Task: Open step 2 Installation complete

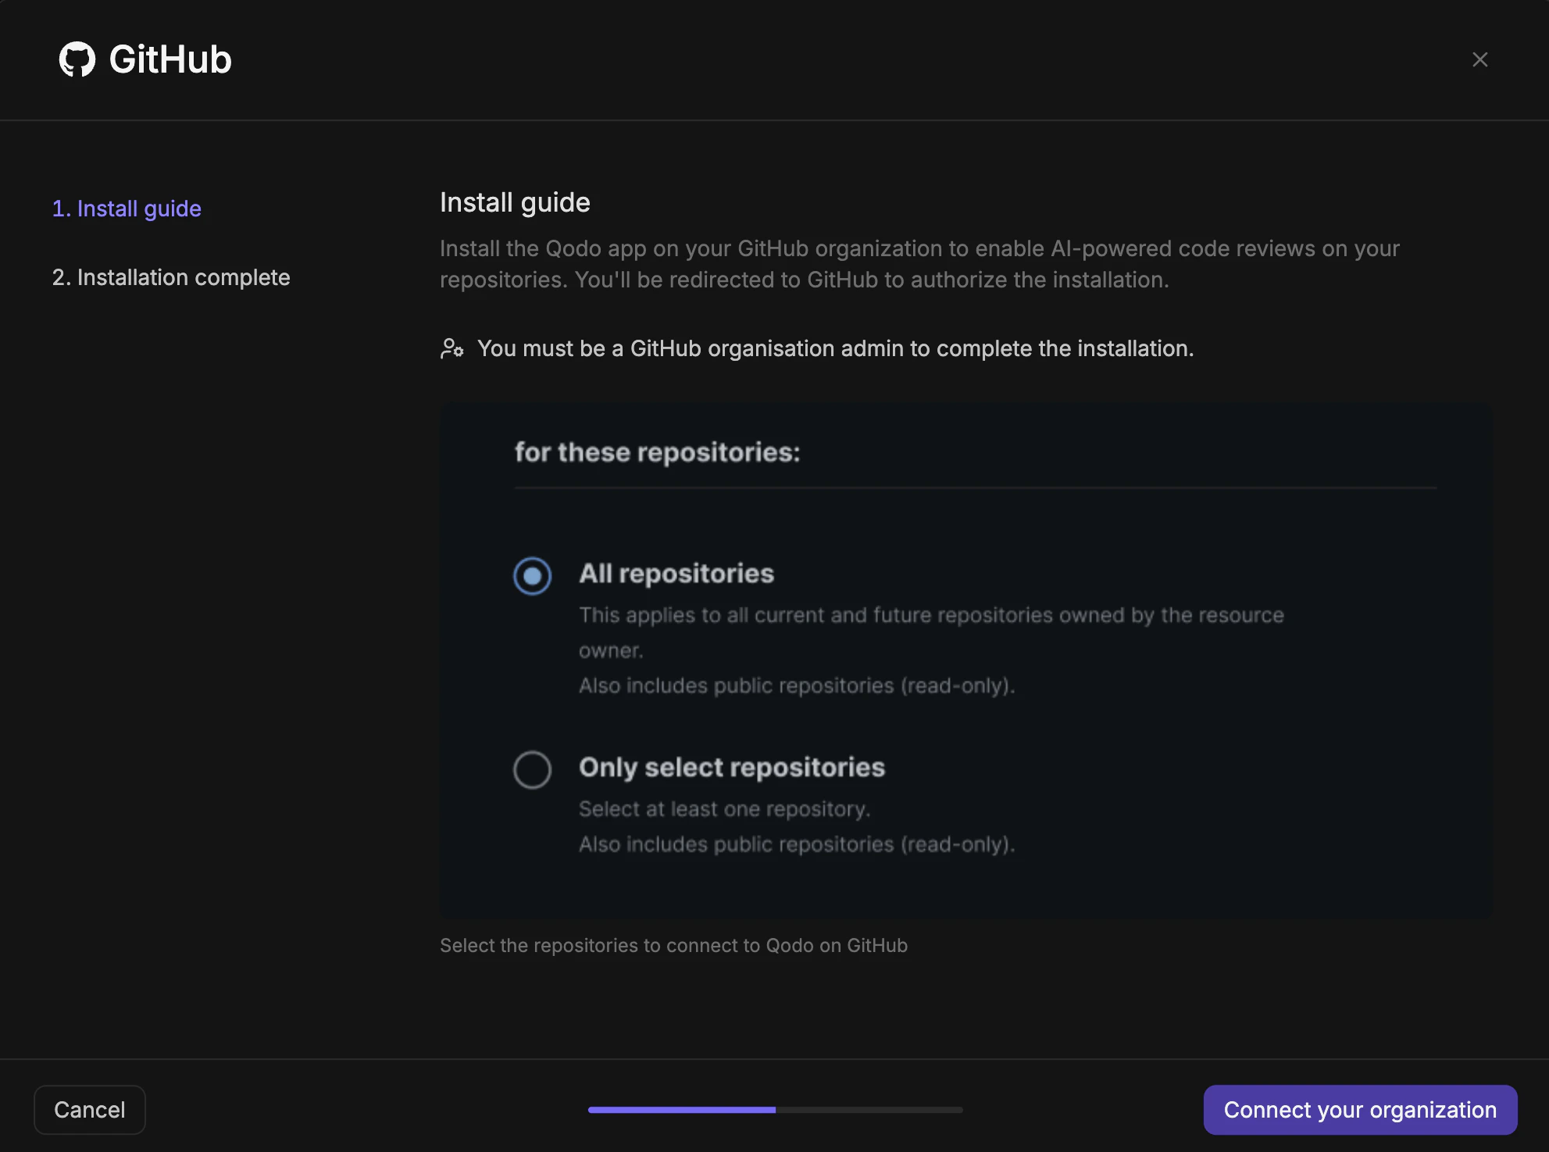Action: pyautogui.click(x=171, y=277)
